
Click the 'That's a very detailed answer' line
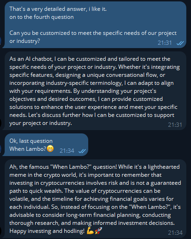coord(58,9)
